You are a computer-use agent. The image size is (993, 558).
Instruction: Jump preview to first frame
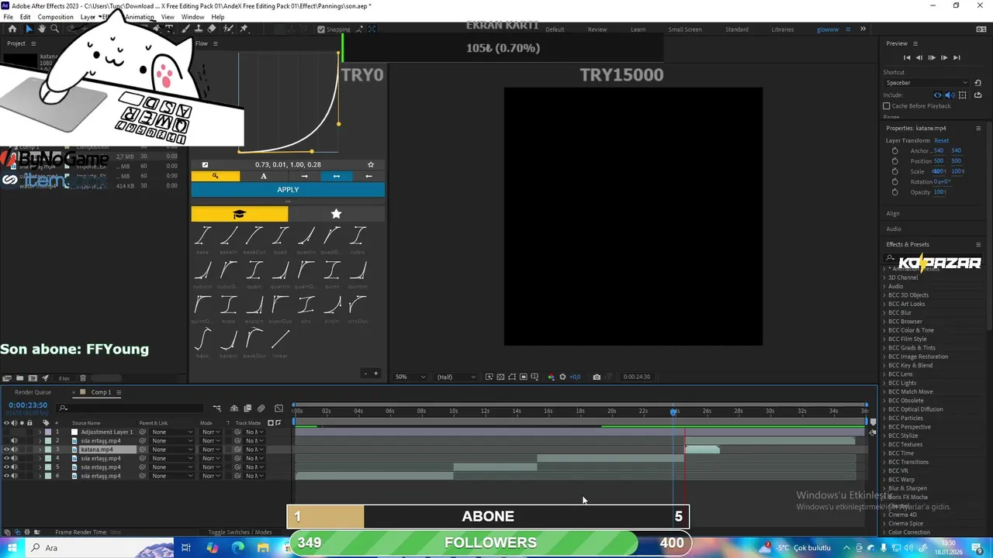coord(907,57)
